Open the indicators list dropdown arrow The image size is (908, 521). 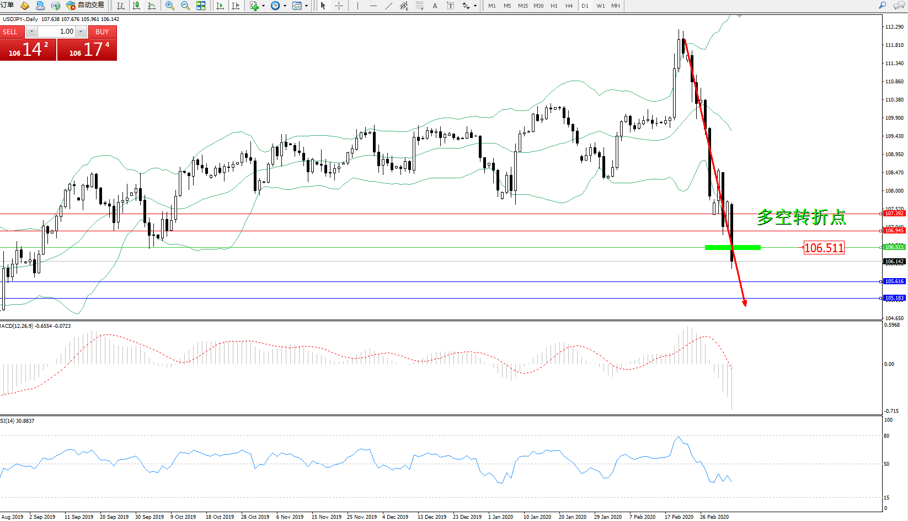coord(263,6)
